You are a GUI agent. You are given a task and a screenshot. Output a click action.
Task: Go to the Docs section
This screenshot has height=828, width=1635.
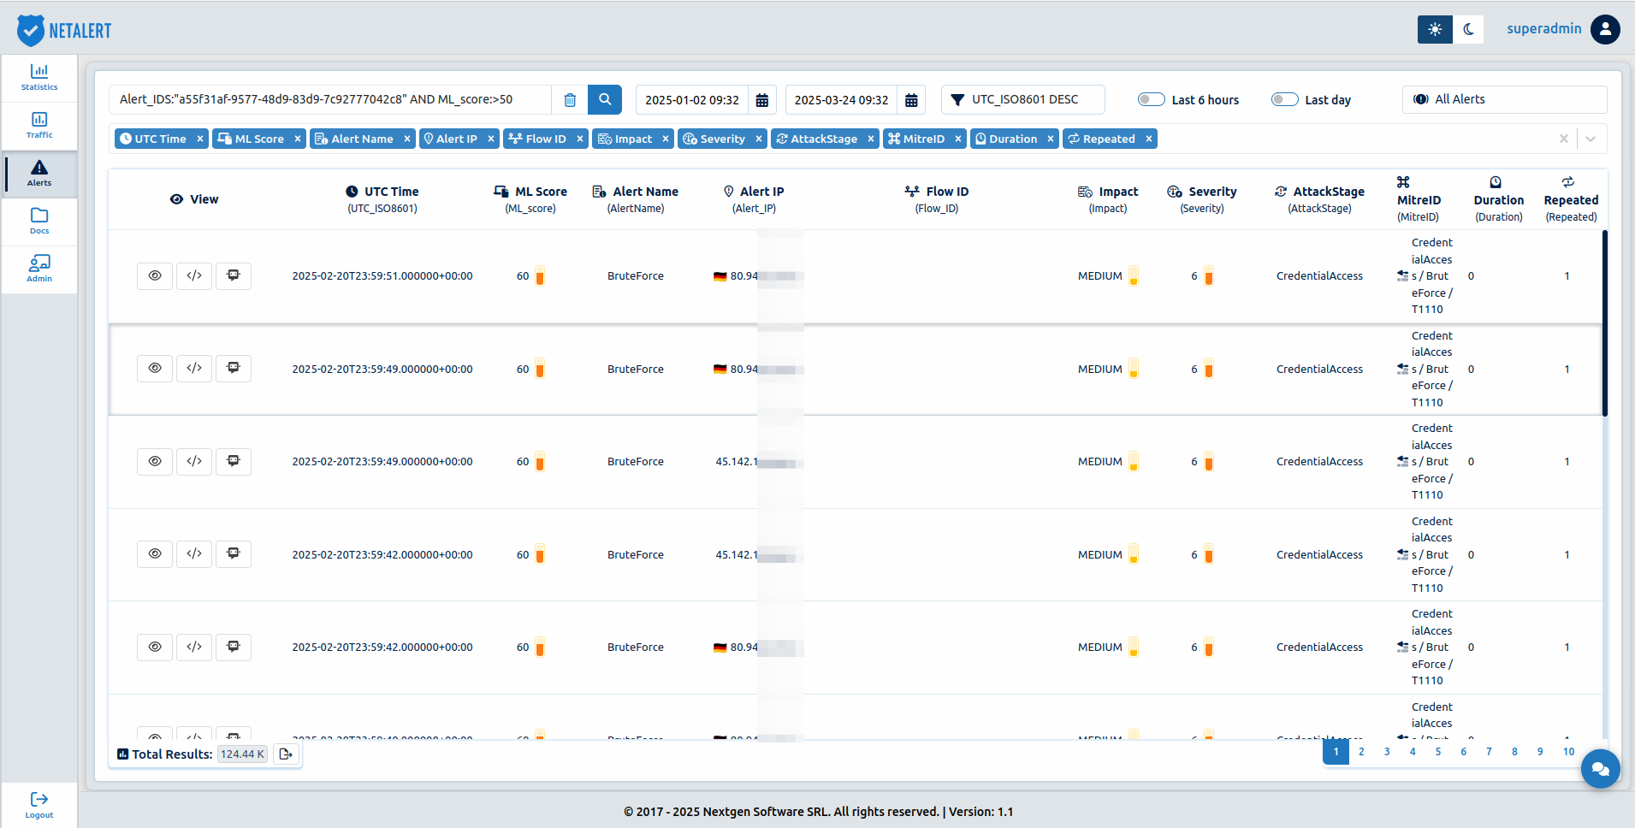pos(39,222)
